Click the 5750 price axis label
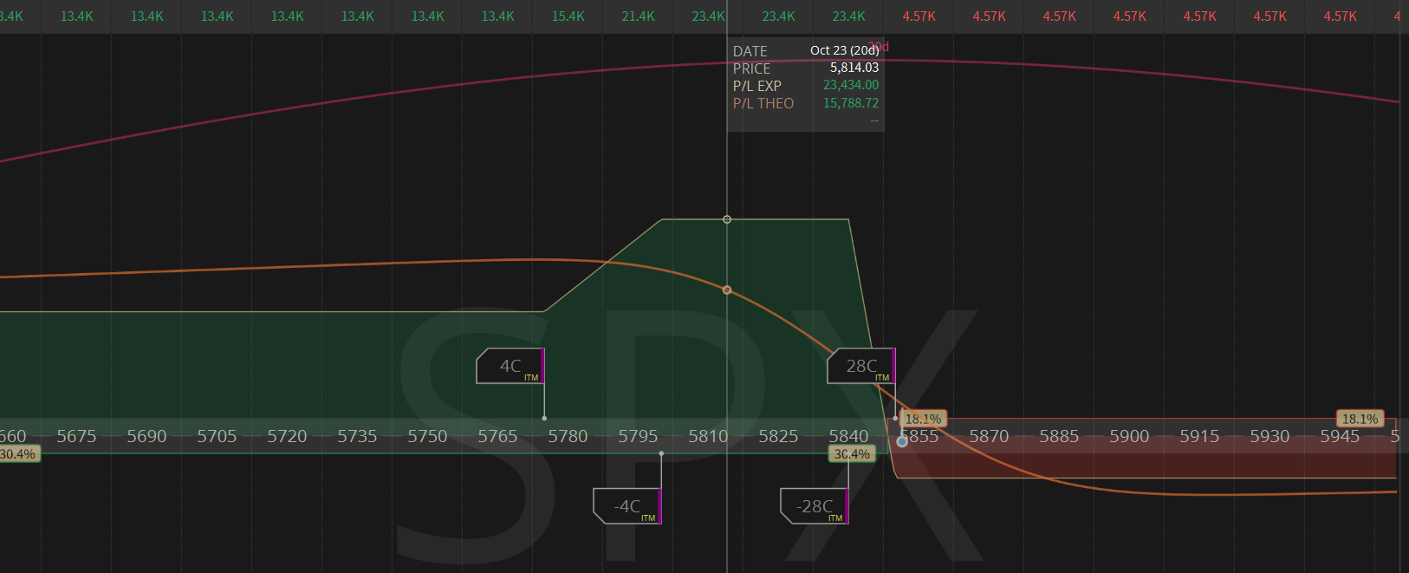 point(428,436)
